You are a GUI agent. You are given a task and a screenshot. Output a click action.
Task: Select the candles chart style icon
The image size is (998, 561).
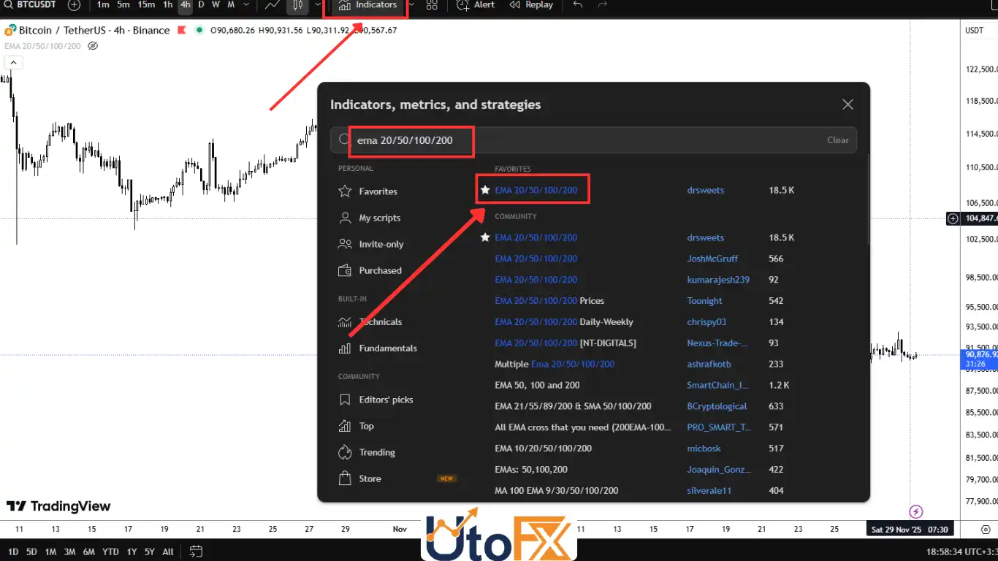tap(297, 5)
